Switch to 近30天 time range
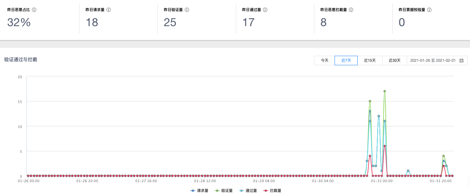470x196 pixels. click(395, 61)
